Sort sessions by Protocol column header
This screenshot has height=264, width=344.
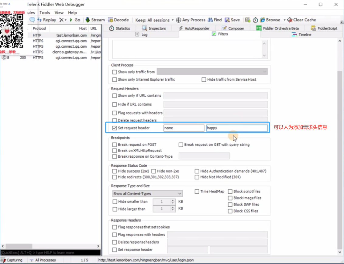(40, 28)
